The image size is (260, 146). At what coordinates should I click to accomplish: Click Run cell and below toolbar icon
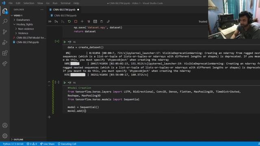pyautogui.click(x=56, y=21)
